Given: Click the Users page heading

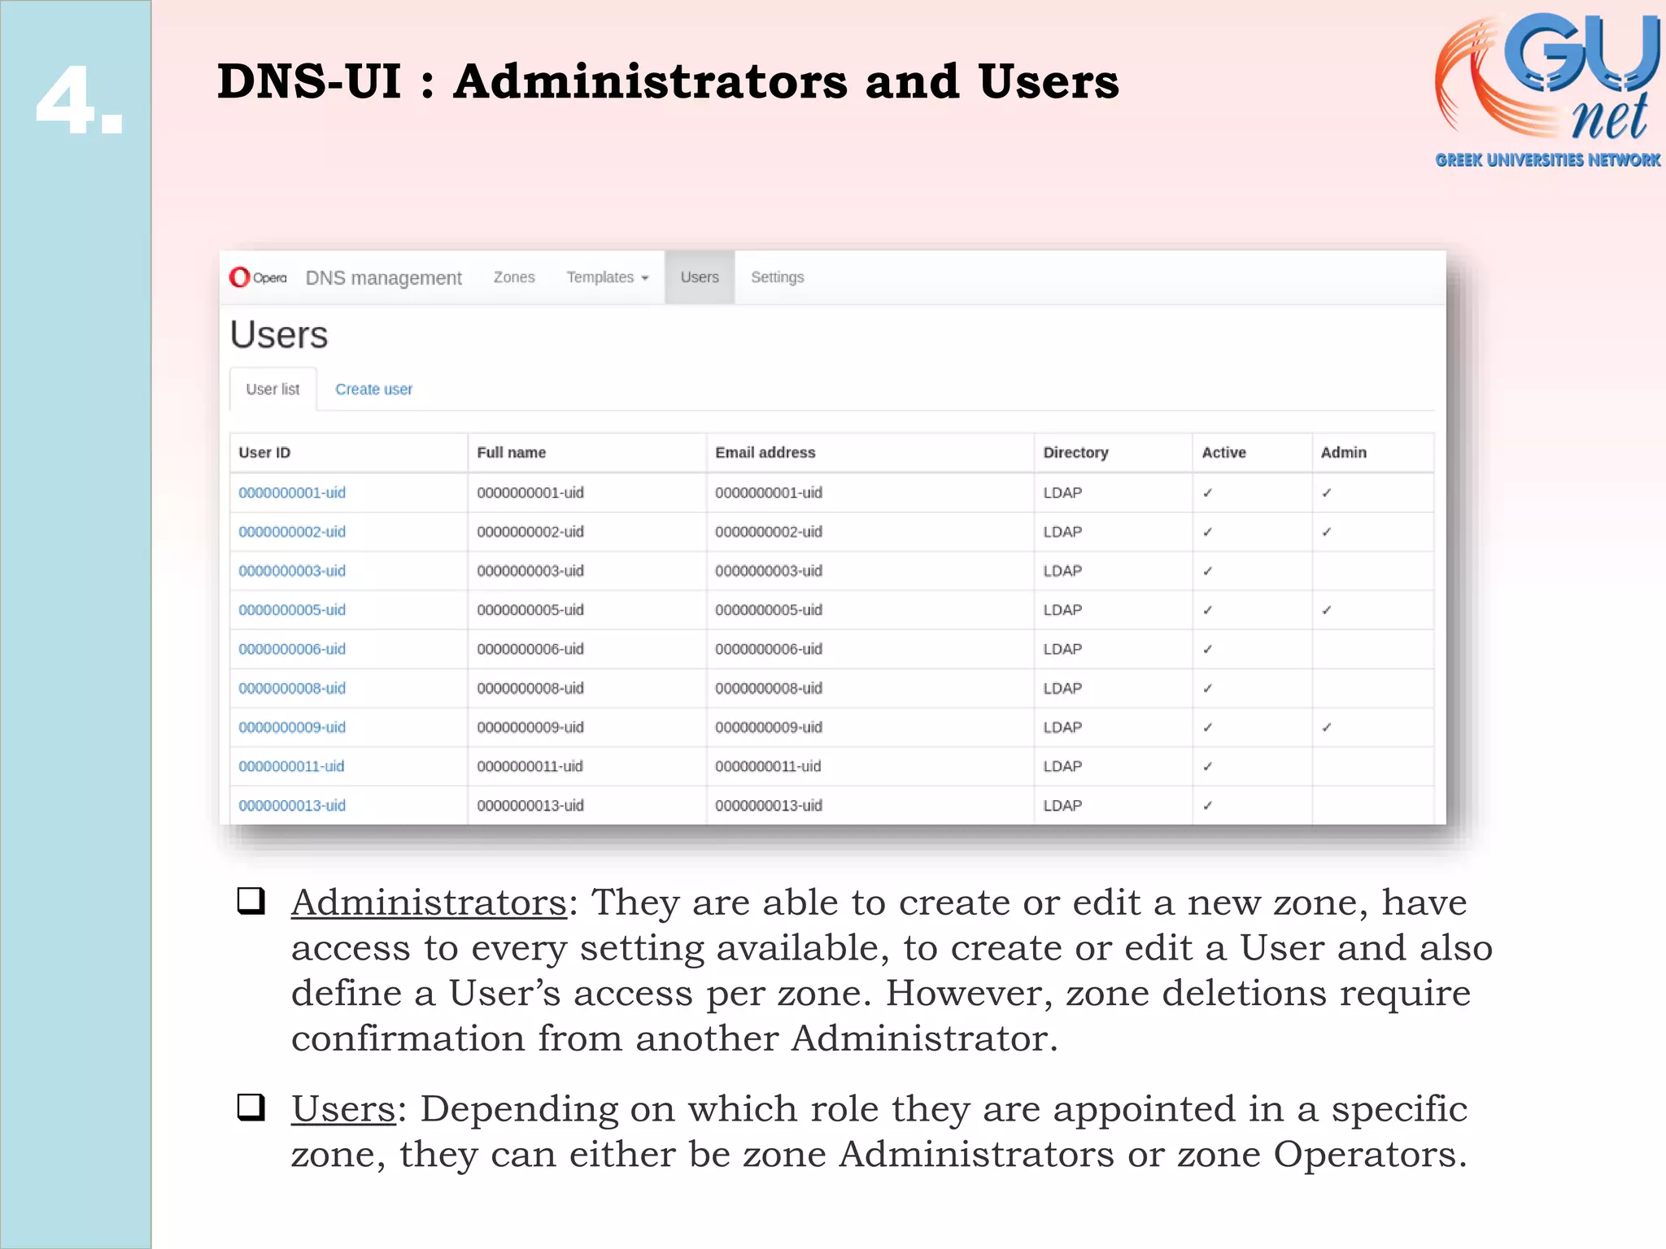Looking at the screenshot, I should [x=279, y=335].
